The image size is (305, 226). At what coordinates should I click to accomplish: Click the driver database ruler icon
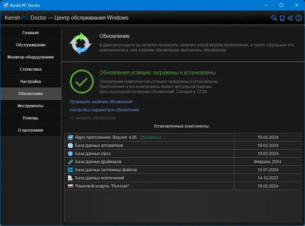pos(70,161)
